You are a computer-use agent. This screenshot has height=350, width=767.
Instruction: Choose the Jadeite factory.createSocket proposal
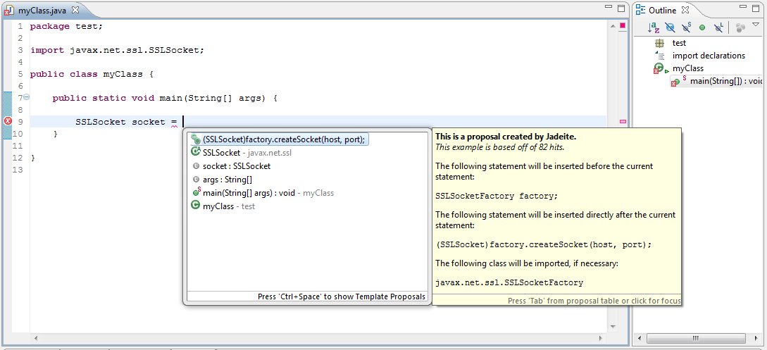(283, 139)
